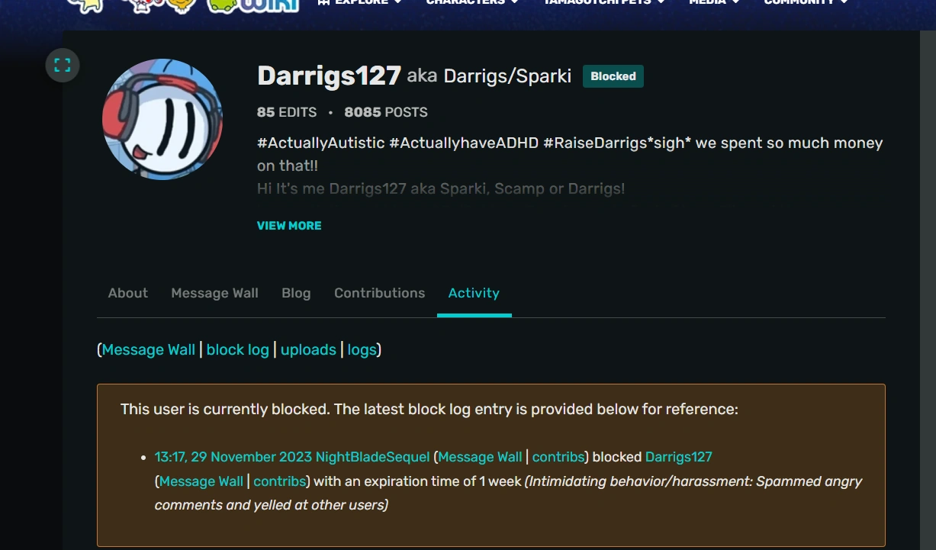Image resolution: width=936 pixels, height=550 pixels.
Task: Open the Explore dropdown menu
Action: tap(359, 2)
